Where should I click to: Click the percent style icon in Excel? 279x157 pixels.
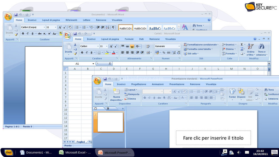coord(164,53)
